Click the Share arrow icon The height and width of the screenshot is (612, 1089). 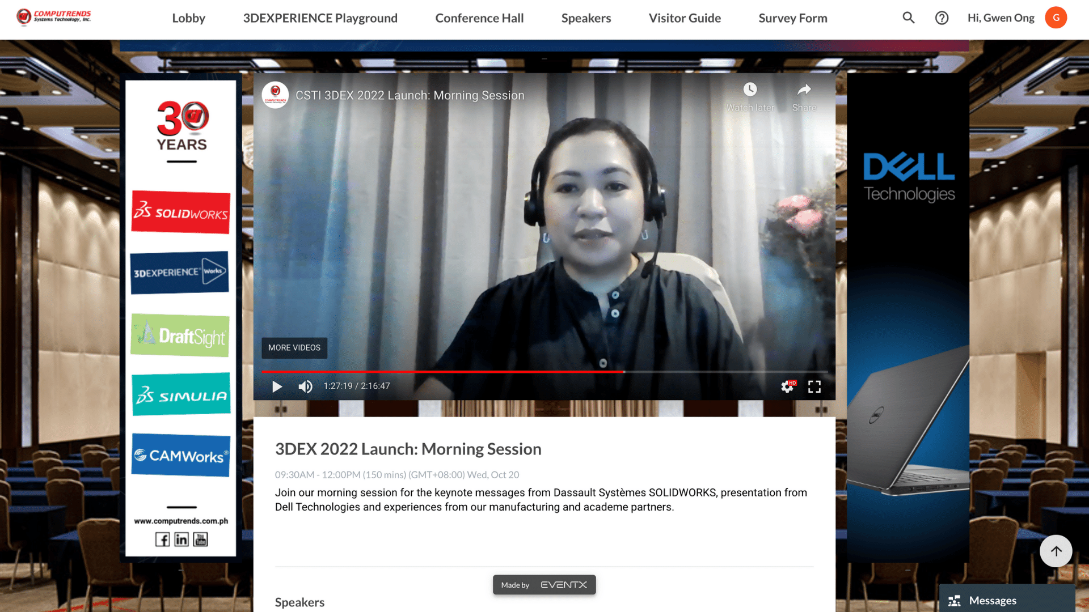(804, 90)
